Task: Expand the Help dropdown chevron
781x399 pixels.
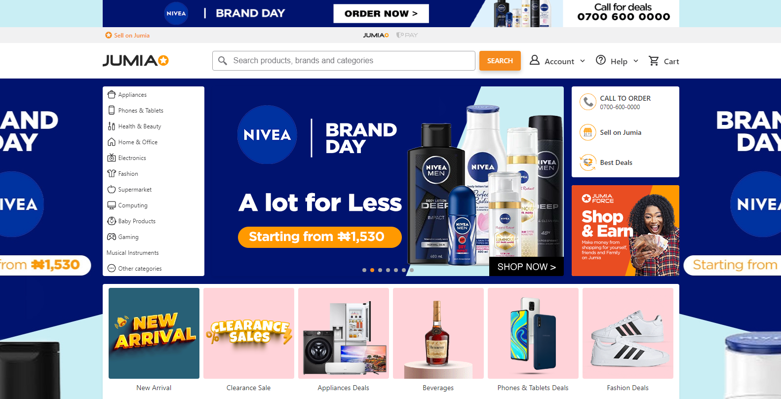Action: tap(636, 61)
